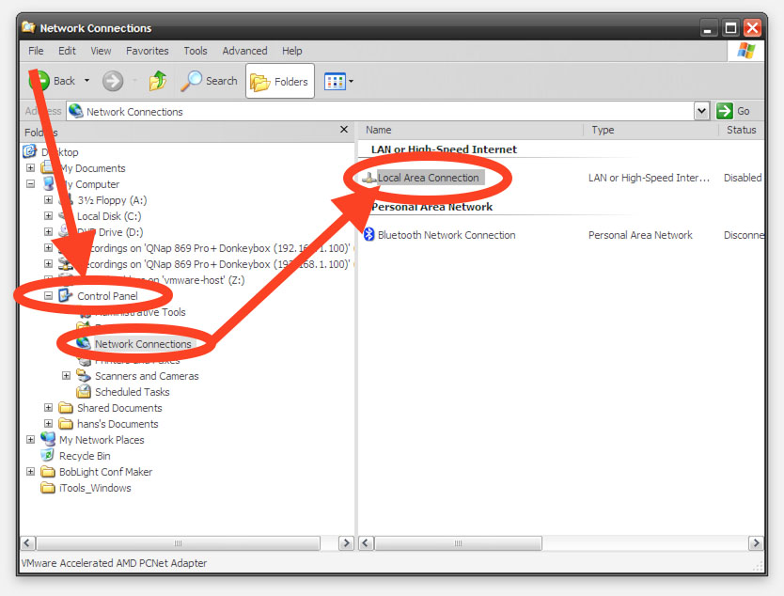Open the Advanced menu
The height and width of the screenshot is (596, 784).
click(x=244, y=51)
